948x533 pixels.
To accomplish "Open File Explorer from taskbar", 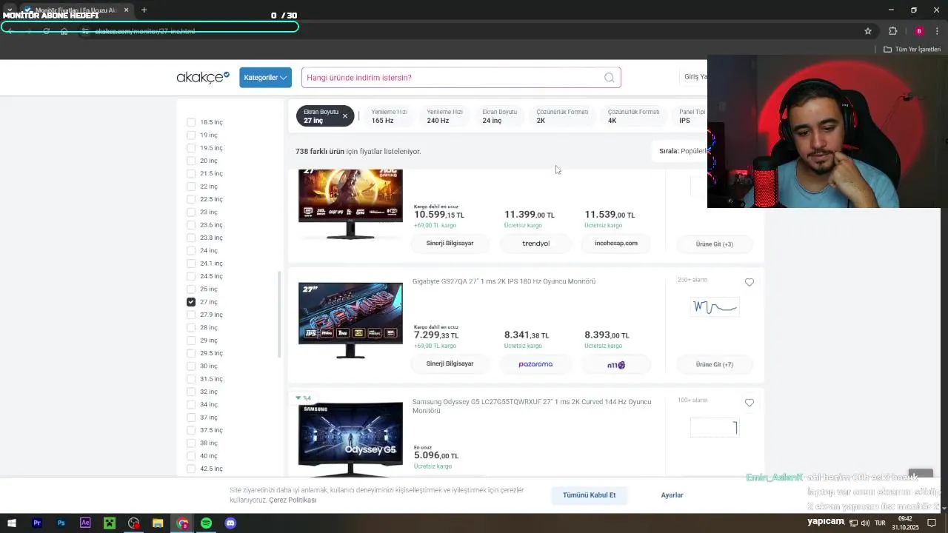I will (x=158, y=523).
